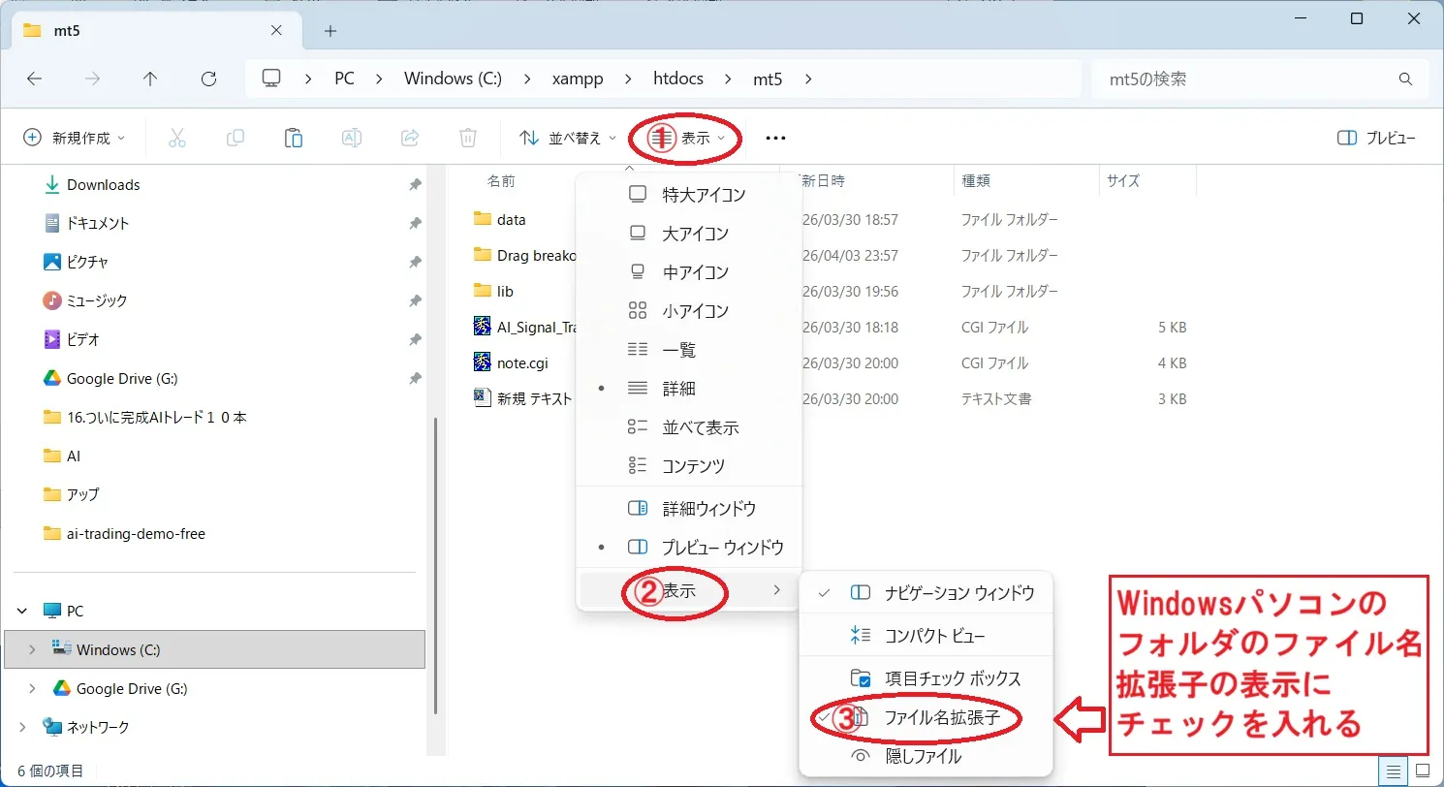
Task: Click the Paste clipboard icon
Action: [293, 138]
